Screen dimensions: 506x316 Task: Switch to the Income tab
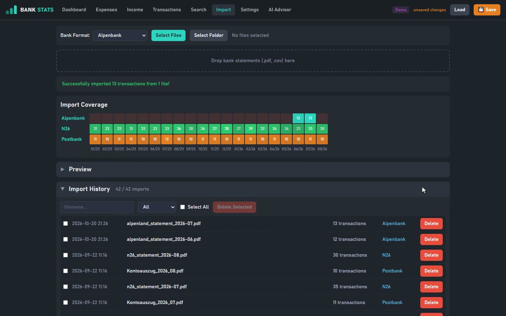(135, 10)
